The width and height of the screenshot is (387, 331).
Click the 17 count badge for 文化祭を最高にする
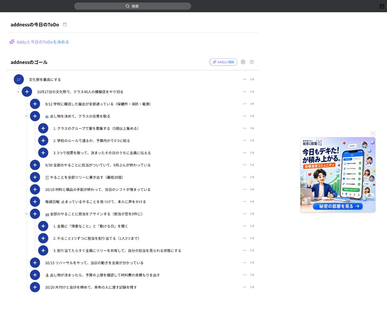coord(19,79)
